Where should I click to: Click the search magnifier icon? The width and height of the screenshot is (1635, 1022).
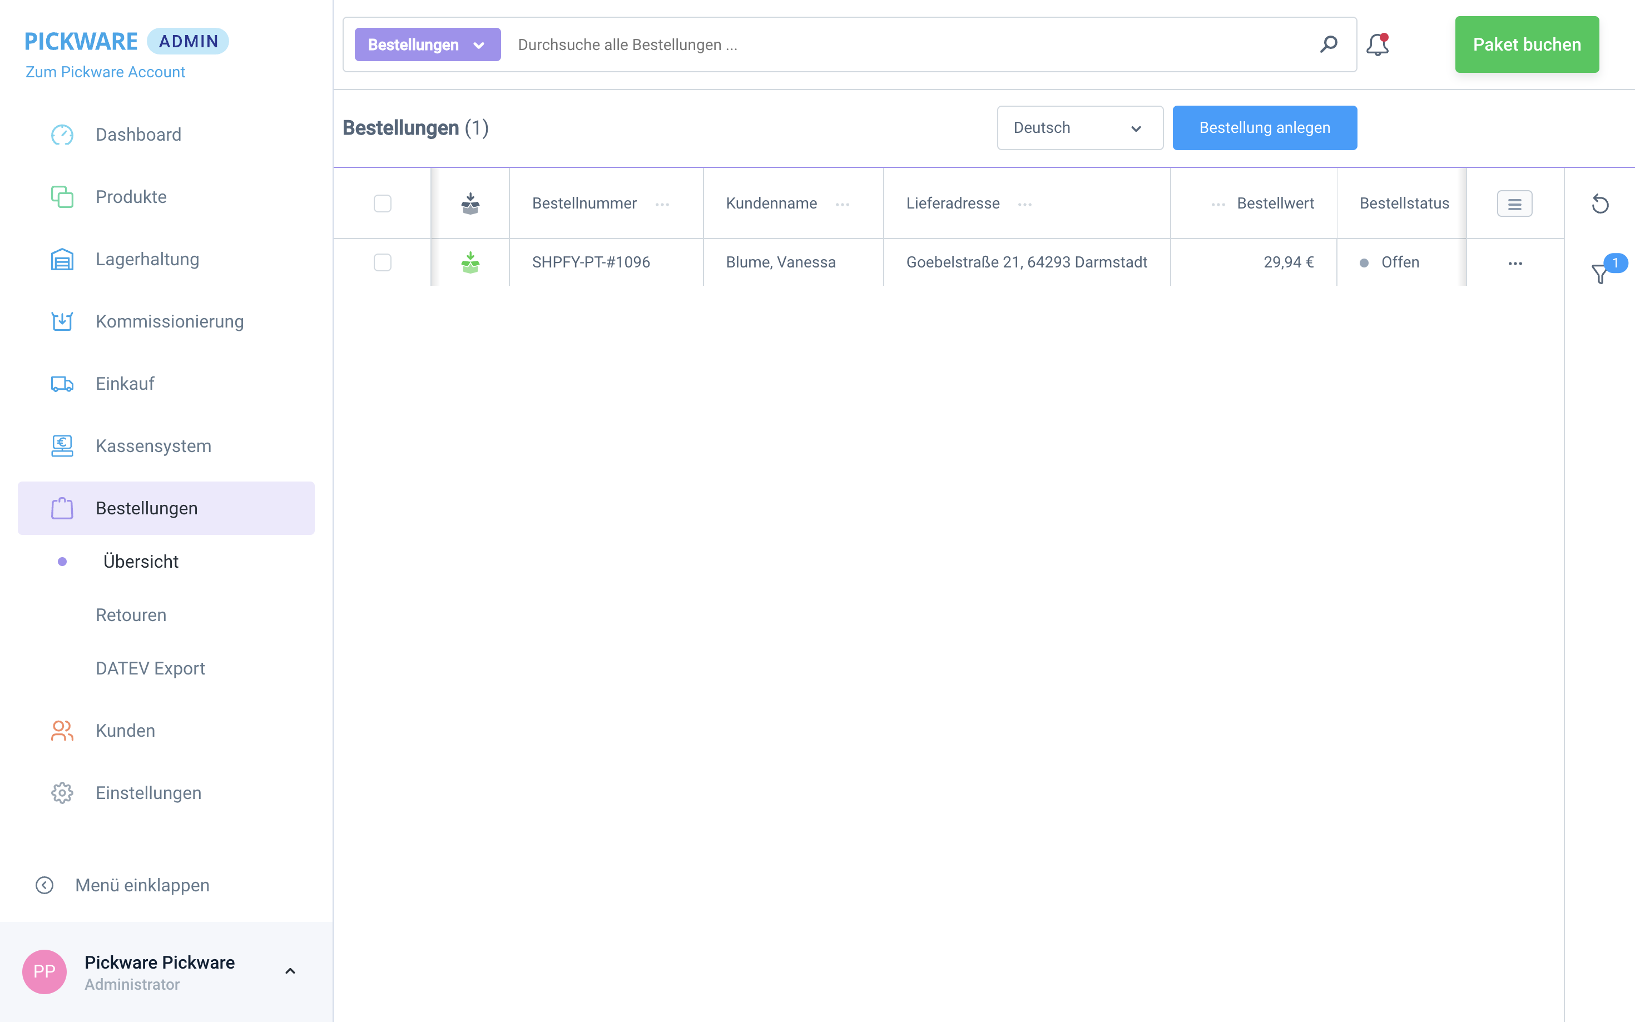1328,44
